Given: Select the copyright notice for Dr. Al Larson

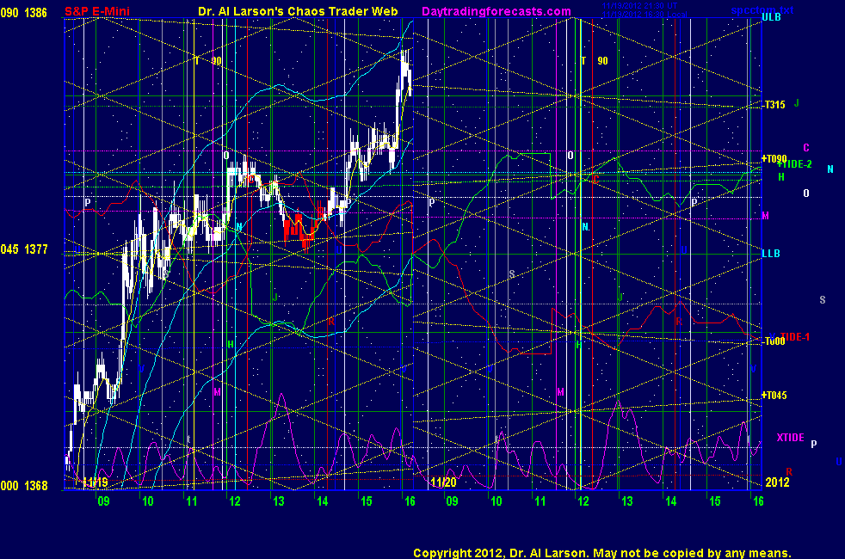Looking at the screenshot, I should (602, 553).
